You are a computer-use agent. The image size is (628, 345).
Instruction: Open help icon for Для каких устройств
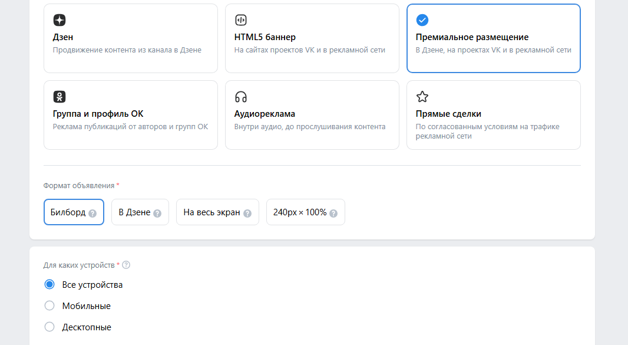(126, 265)
